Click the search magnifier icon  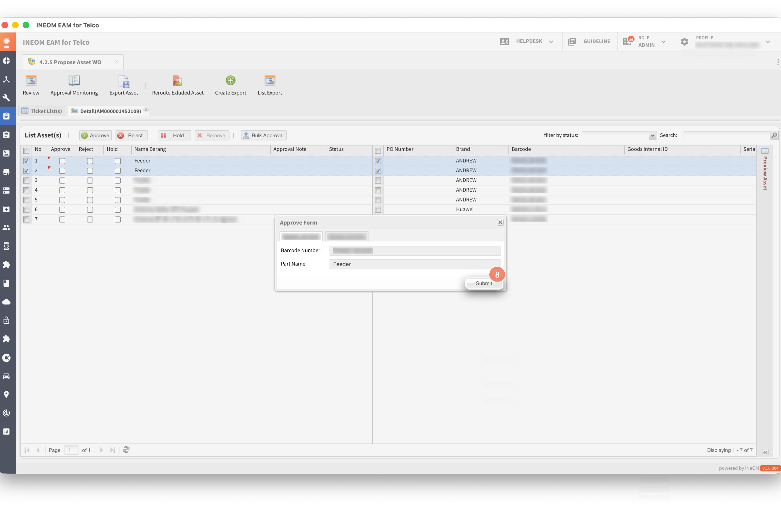[x=773, y=135]
